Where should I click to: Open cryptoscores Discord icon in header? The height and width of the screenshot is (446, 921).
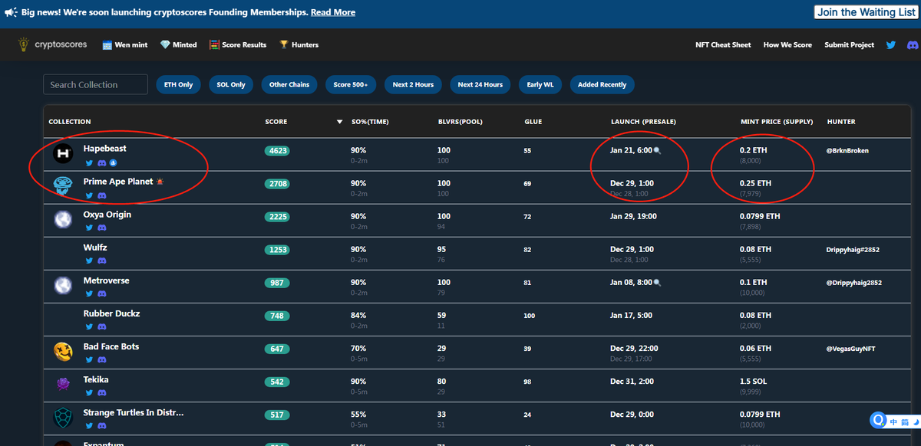point(912,45)
